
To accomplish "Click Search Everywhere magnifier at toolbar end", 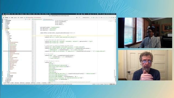I will point(112,17).
